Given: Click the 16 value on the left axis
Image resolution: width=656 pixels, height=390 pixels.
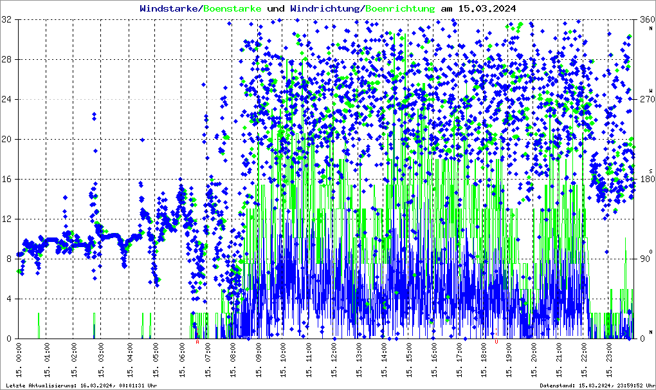Looking at the screenshot, I should pos(6,180).
